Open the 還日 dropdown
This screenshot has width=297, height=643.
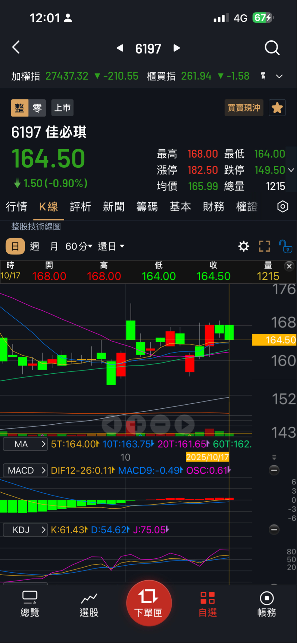click(x=111, y=246)
